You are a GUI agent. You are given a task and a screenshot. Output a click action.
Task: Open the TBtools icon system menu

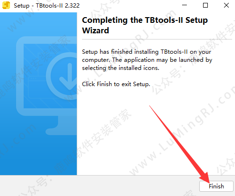6,5
